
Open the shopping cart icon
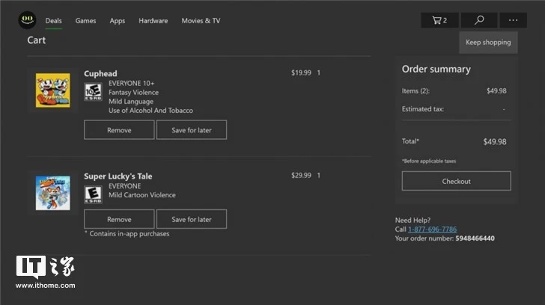coord(439,20)
